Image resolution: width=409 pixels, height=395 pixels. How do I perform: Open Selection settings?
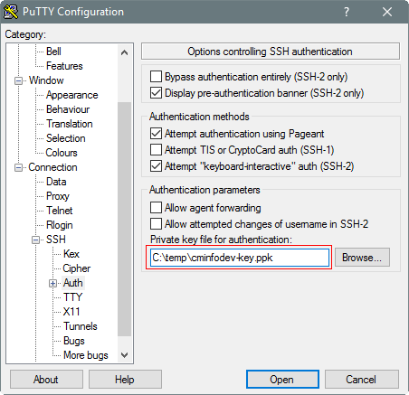pos(66,138)
